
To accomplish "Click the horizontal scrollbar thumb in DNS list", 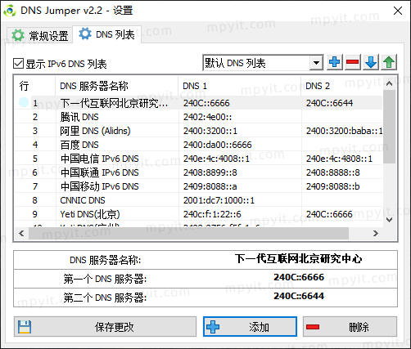I will (188, 233).
